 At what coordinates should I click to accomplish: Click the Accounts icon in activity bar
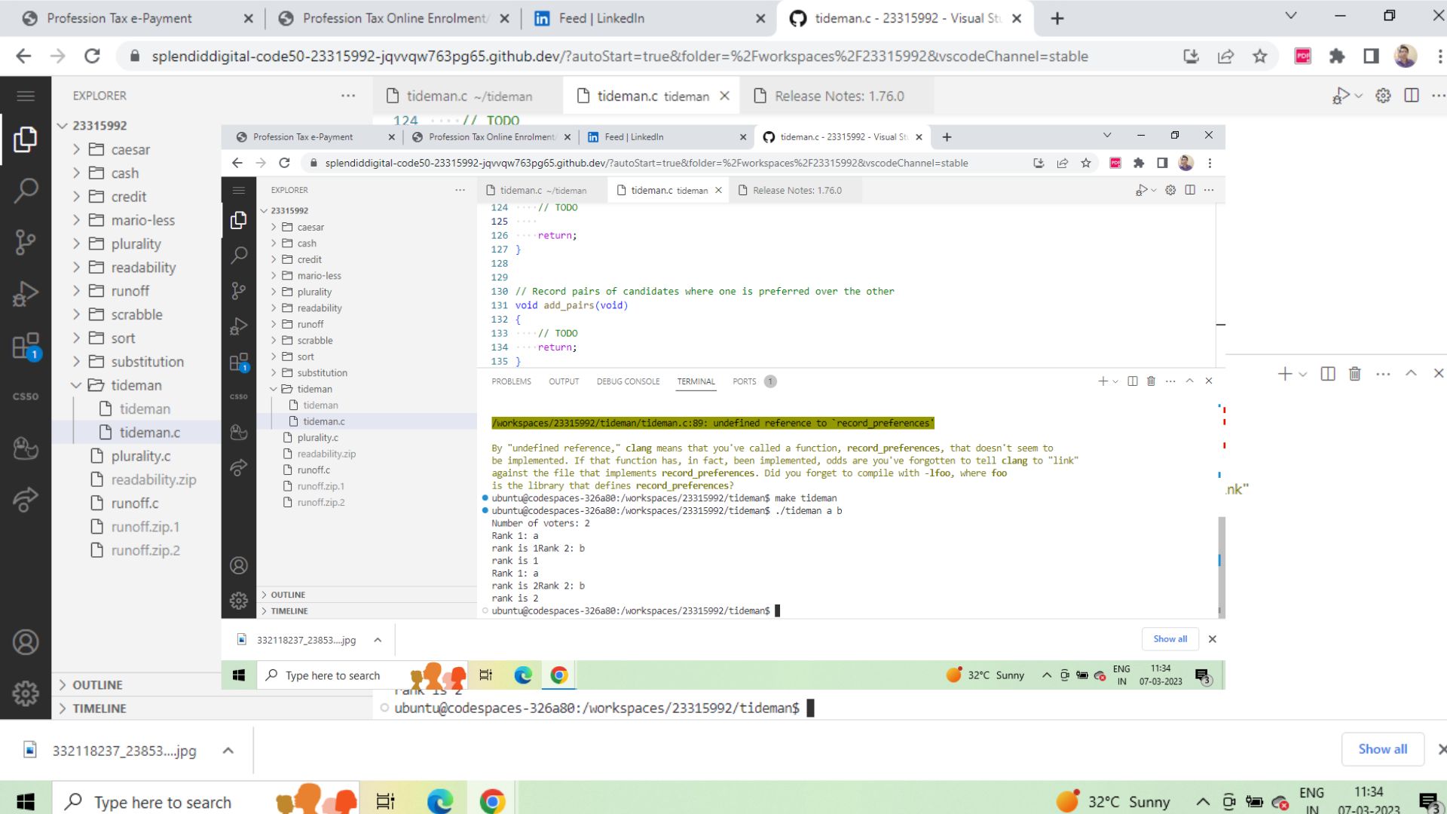pos(26,642)
